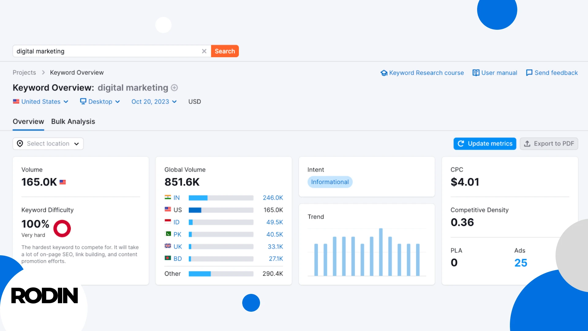Click the UK flag icon
The image size is (588, 331).
pos(168,246)
